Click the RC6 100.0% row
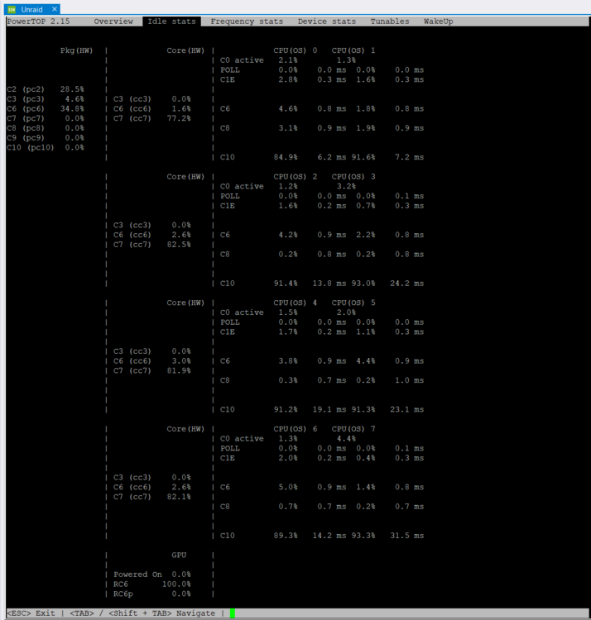The width and height of the screenshot is (591, 620). 152,584
